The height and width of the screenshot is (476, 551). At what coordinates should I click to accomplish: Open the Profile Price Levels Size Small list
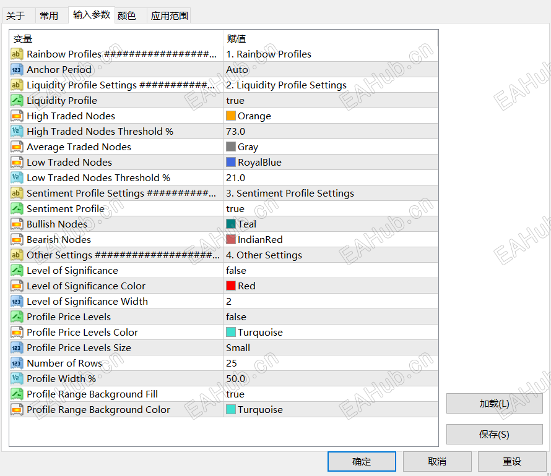331,347
